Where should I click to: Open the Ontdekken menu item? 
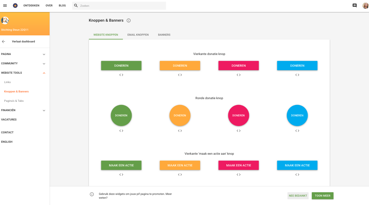coord(31,6)
